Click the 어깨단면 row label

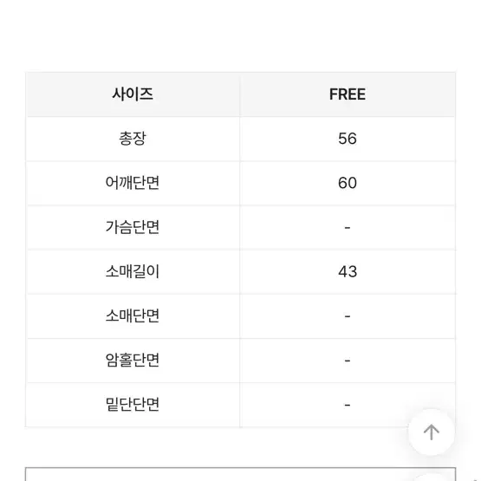[x=133, y=183]
